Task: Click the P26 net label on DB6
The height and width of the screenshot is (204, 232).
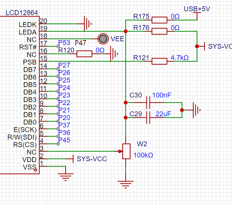Action: (x=64, y=73)
